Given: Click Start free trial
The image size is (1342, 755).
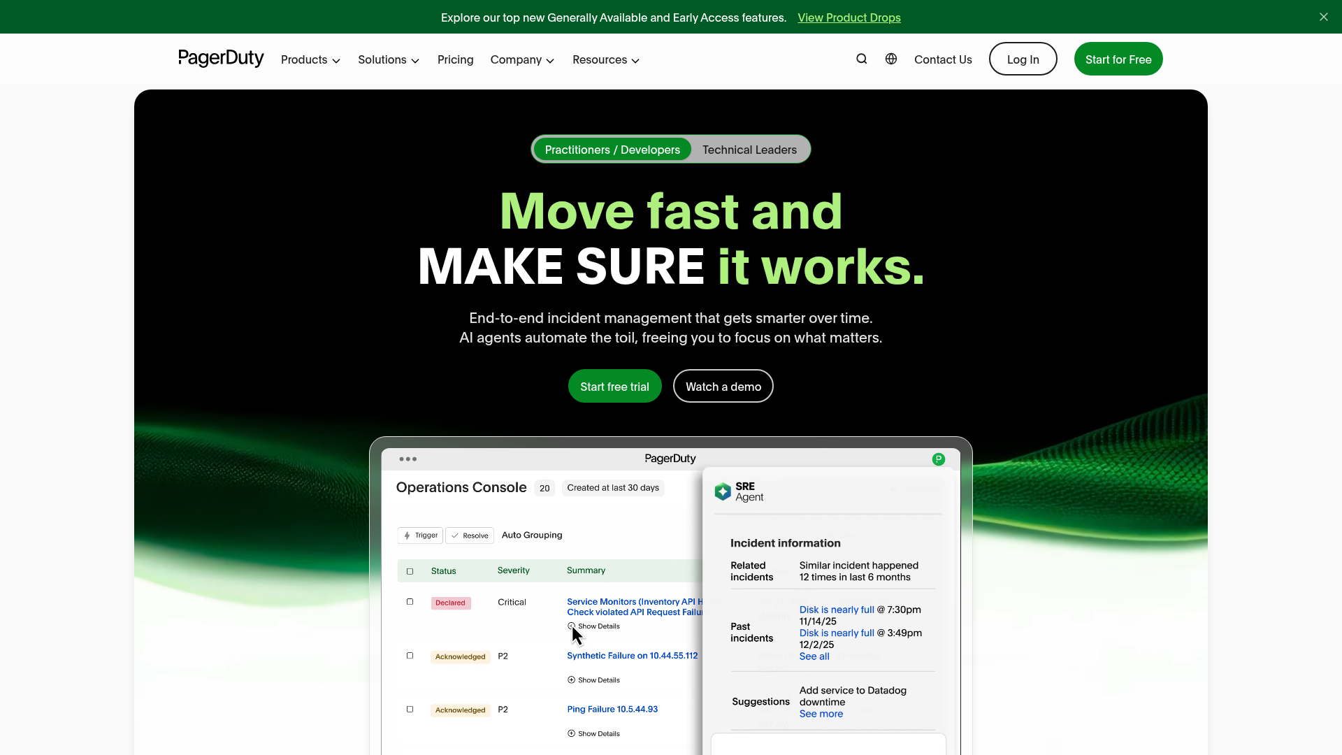Looking at the screenshot, I should pos(615,386).
